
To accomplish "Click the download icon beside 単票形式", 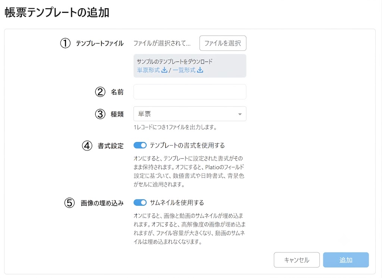I will click(165, 70).
